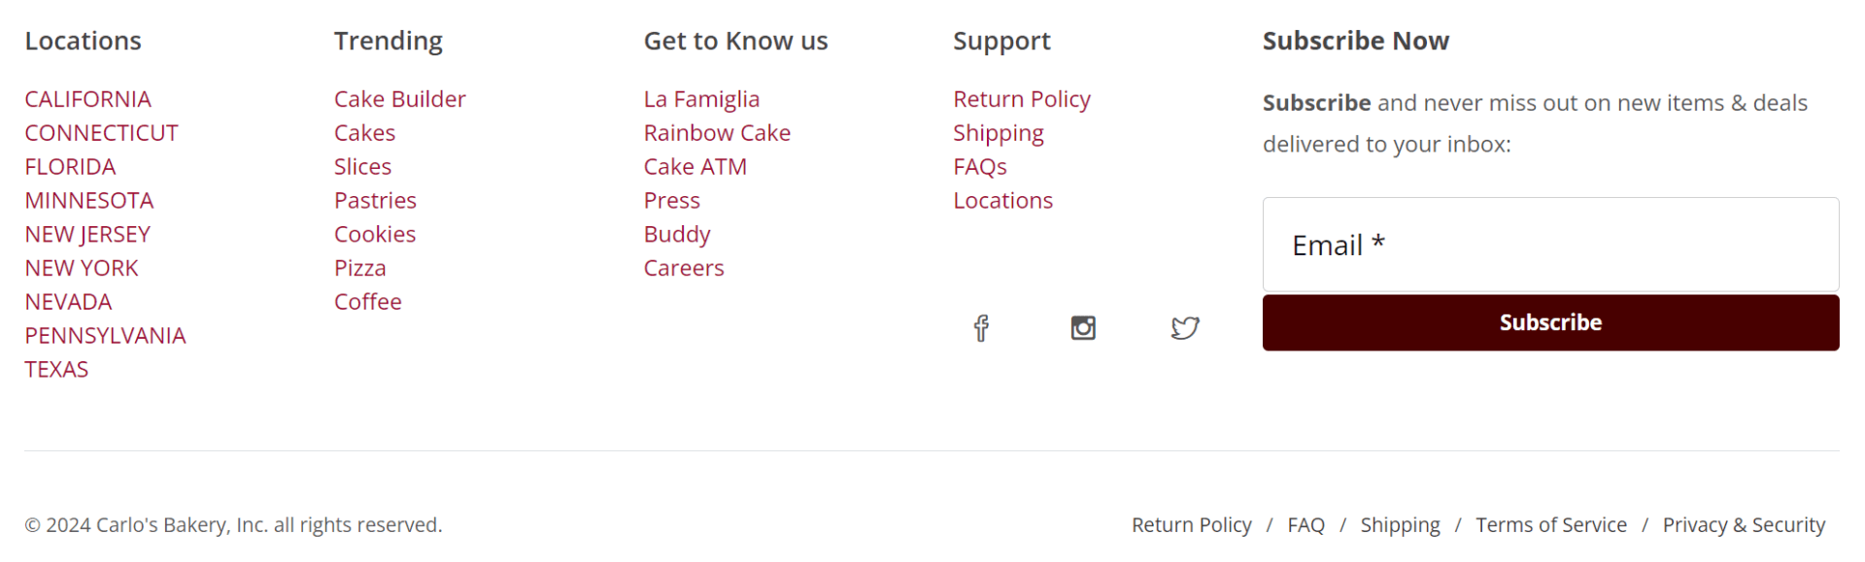The width and height of the screenshot is (1865, 562).
Task: Open the FAQs page under Support
Action: coord(979,166)
